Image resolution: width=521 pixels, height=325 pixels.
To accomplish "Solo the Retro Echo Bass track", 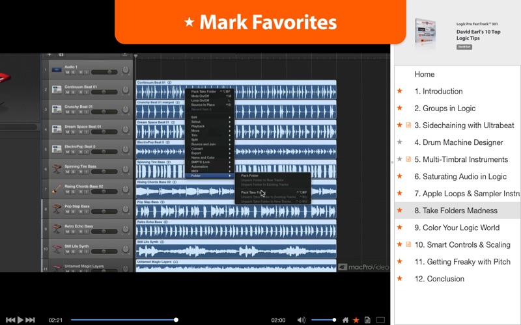I will [74, 231].
